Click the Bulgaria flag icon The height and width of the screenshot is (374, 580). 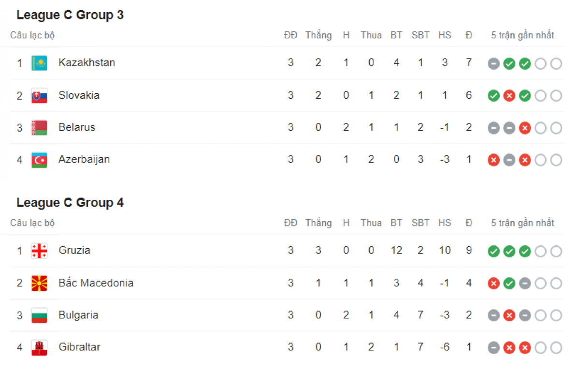point(39,315)
